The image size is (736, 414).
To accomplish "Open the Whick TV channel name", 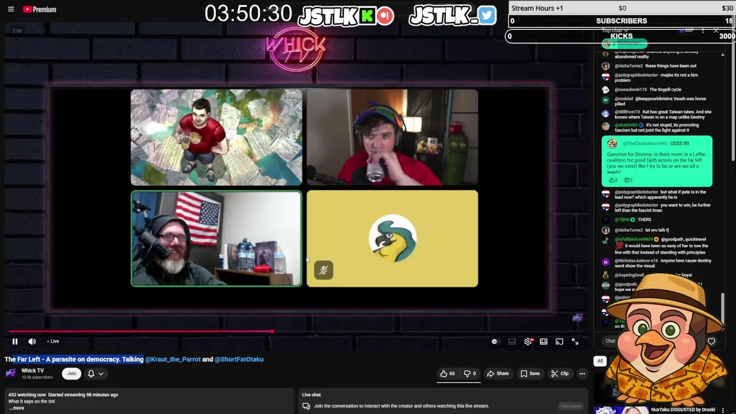I will pos(32,371).
